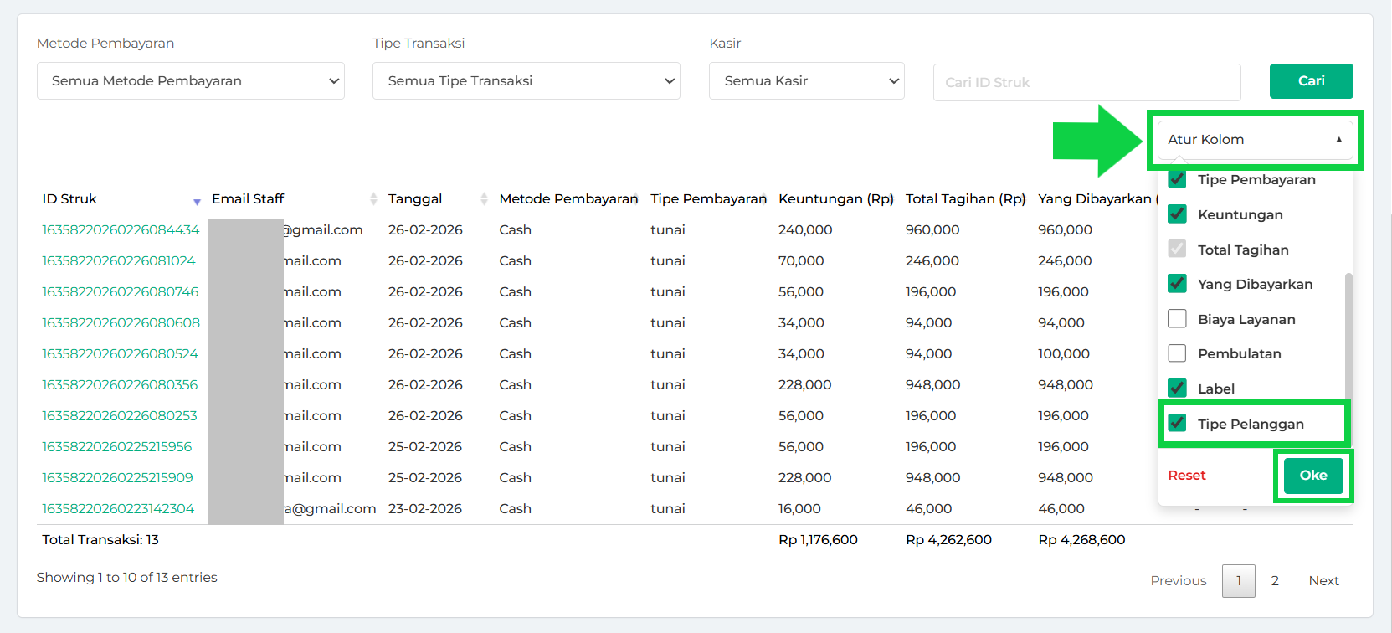This screenshot has height=633, width=1392.
Task: Enable the Biaya Layanan column checkbox
Action: tap(1177, 319)
